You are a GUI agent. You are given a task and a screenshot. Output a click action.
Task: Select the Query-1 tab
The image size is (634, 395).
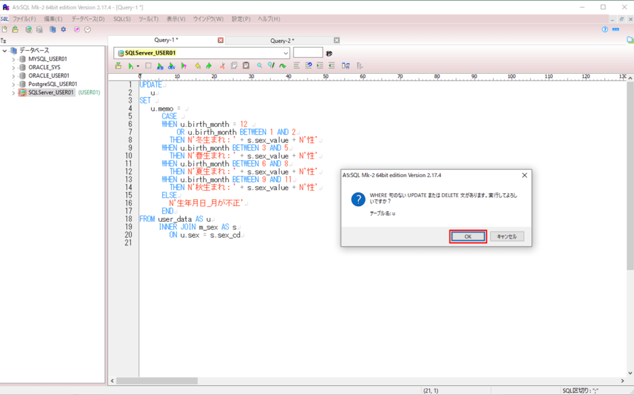[x=166, y=40]
